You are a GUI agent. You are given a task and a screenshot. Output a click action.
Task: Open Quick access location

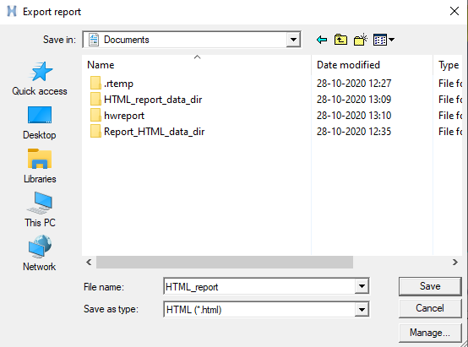(x=40, y=79)
